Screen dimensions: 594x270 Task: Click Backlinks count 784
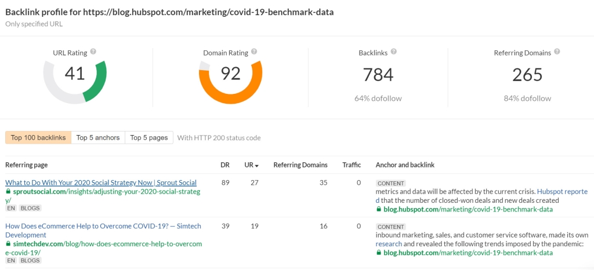(x=378, y=75)
